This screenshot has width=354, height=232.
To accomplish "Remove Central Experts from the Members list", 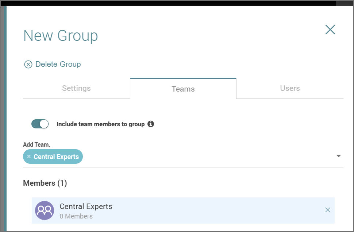I will click(x=328, y=210).
